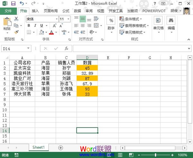193x158 pixels.
Task: Click the bottom align icon
Action: pyautogui.click(x=89, y=19)
